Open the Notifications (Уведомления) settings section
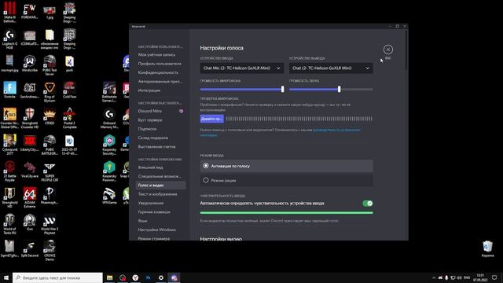Viewport: 503px width, 283px height. pos(151,203)
